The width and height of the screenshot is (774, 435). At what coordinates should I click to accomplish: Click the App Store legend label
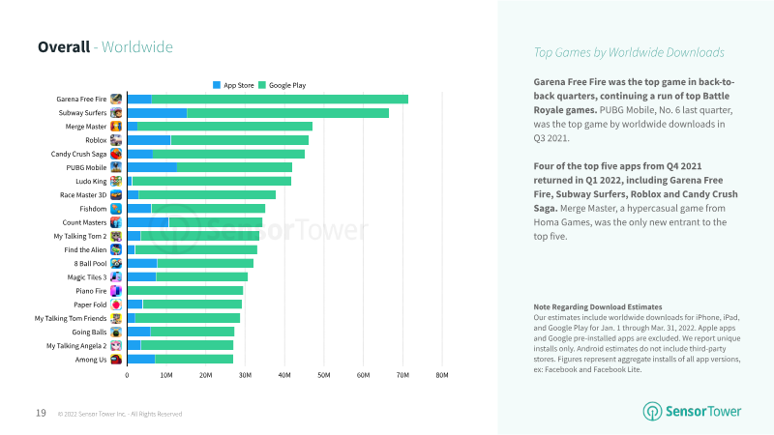click(239, 85)
